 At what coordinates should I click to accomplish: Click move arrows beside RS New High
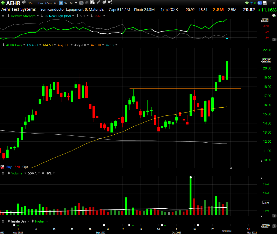42,16
